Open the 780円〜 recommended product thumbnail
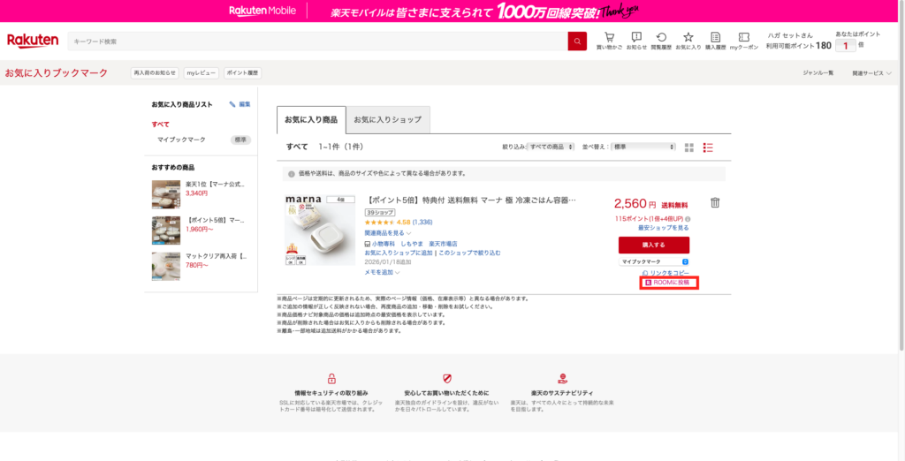This screenshot has width=905, height=461. click(x=166, y=266)
